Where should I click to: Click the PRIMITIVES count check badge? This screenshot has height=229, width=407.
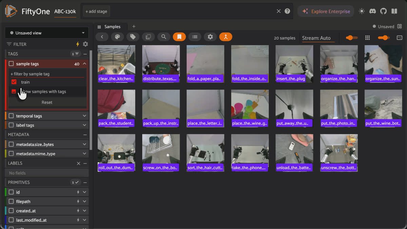point(75,183)
